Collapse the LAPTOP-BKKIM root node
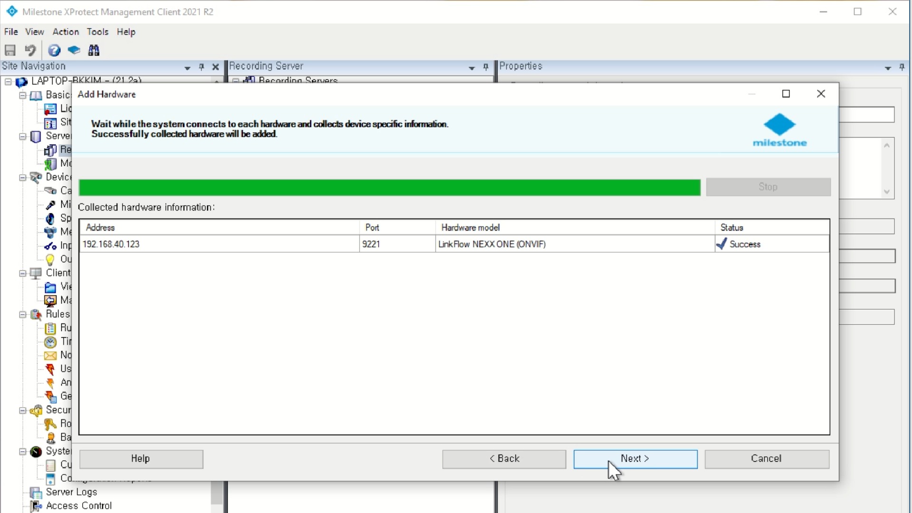 pos(8,82)
